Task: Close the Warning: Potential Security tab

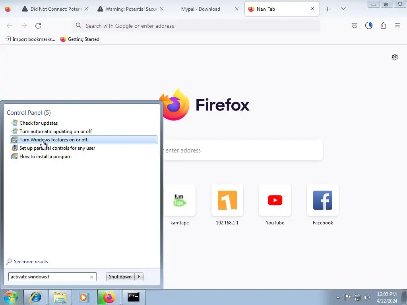Action: (162, 9)
